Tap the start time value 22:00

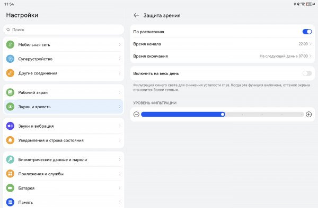pyautogui.click(x=303, y=44)
